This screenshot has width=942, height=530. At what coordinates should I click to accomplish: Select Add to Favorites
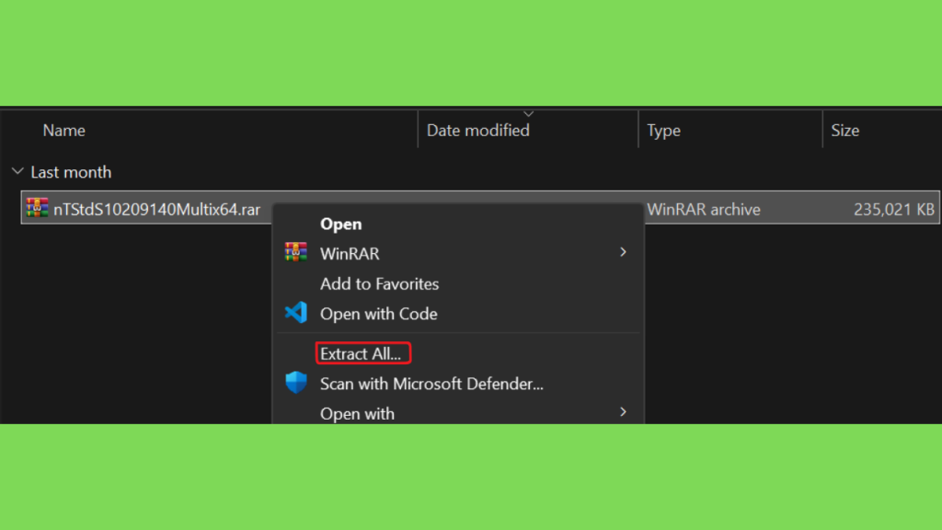coord(379,283)
